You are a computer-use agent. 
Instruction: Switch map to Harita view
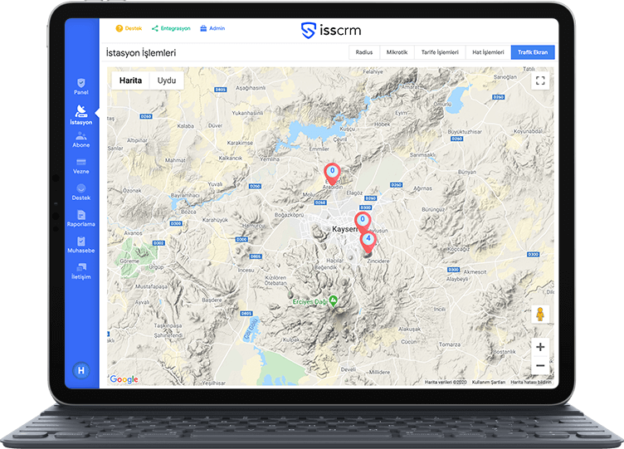(130, 81)
